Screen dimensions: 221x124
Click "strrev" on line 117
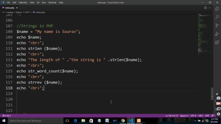coord(35,82)
